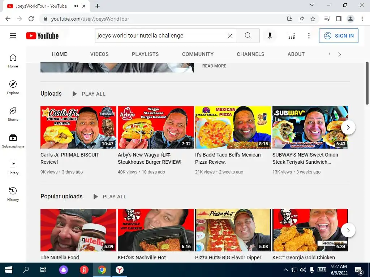Open Carl's Jr. thumbnail with 10:47 duration
This screenshot has width=370, height=277.
[x=78, y=127]
